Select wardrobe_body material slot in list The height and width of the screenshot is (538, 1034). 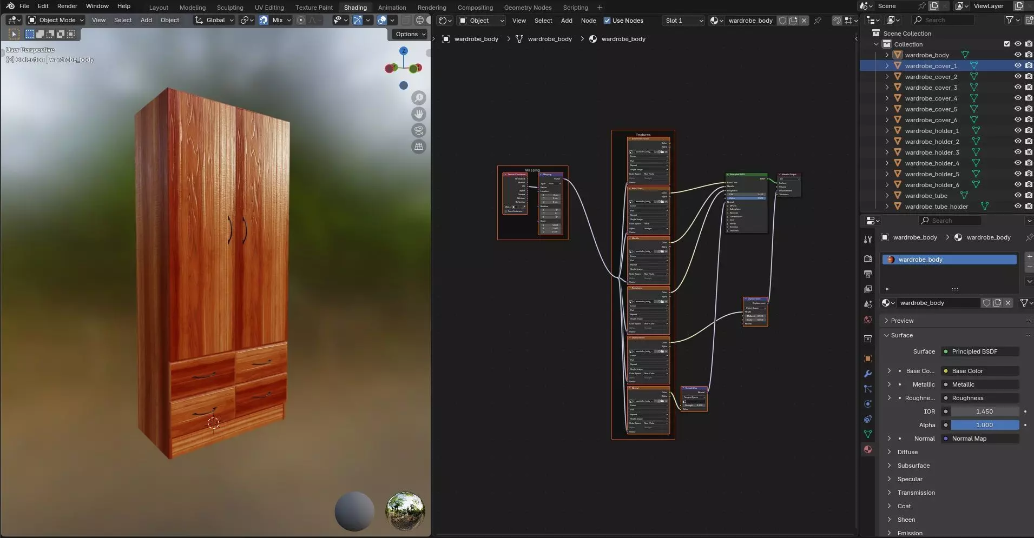click(x=950, y=260)
